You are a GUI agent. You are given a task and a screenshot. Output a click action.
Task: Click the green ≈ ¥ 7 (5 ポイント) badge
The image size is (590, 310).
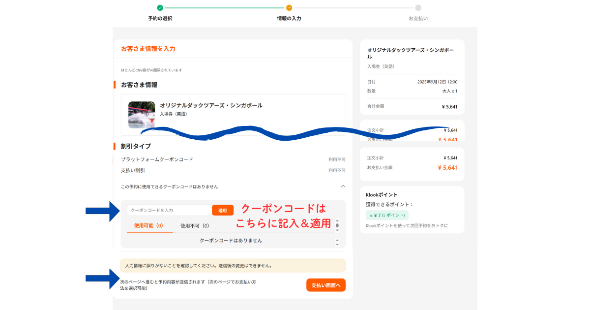point(387,215)
